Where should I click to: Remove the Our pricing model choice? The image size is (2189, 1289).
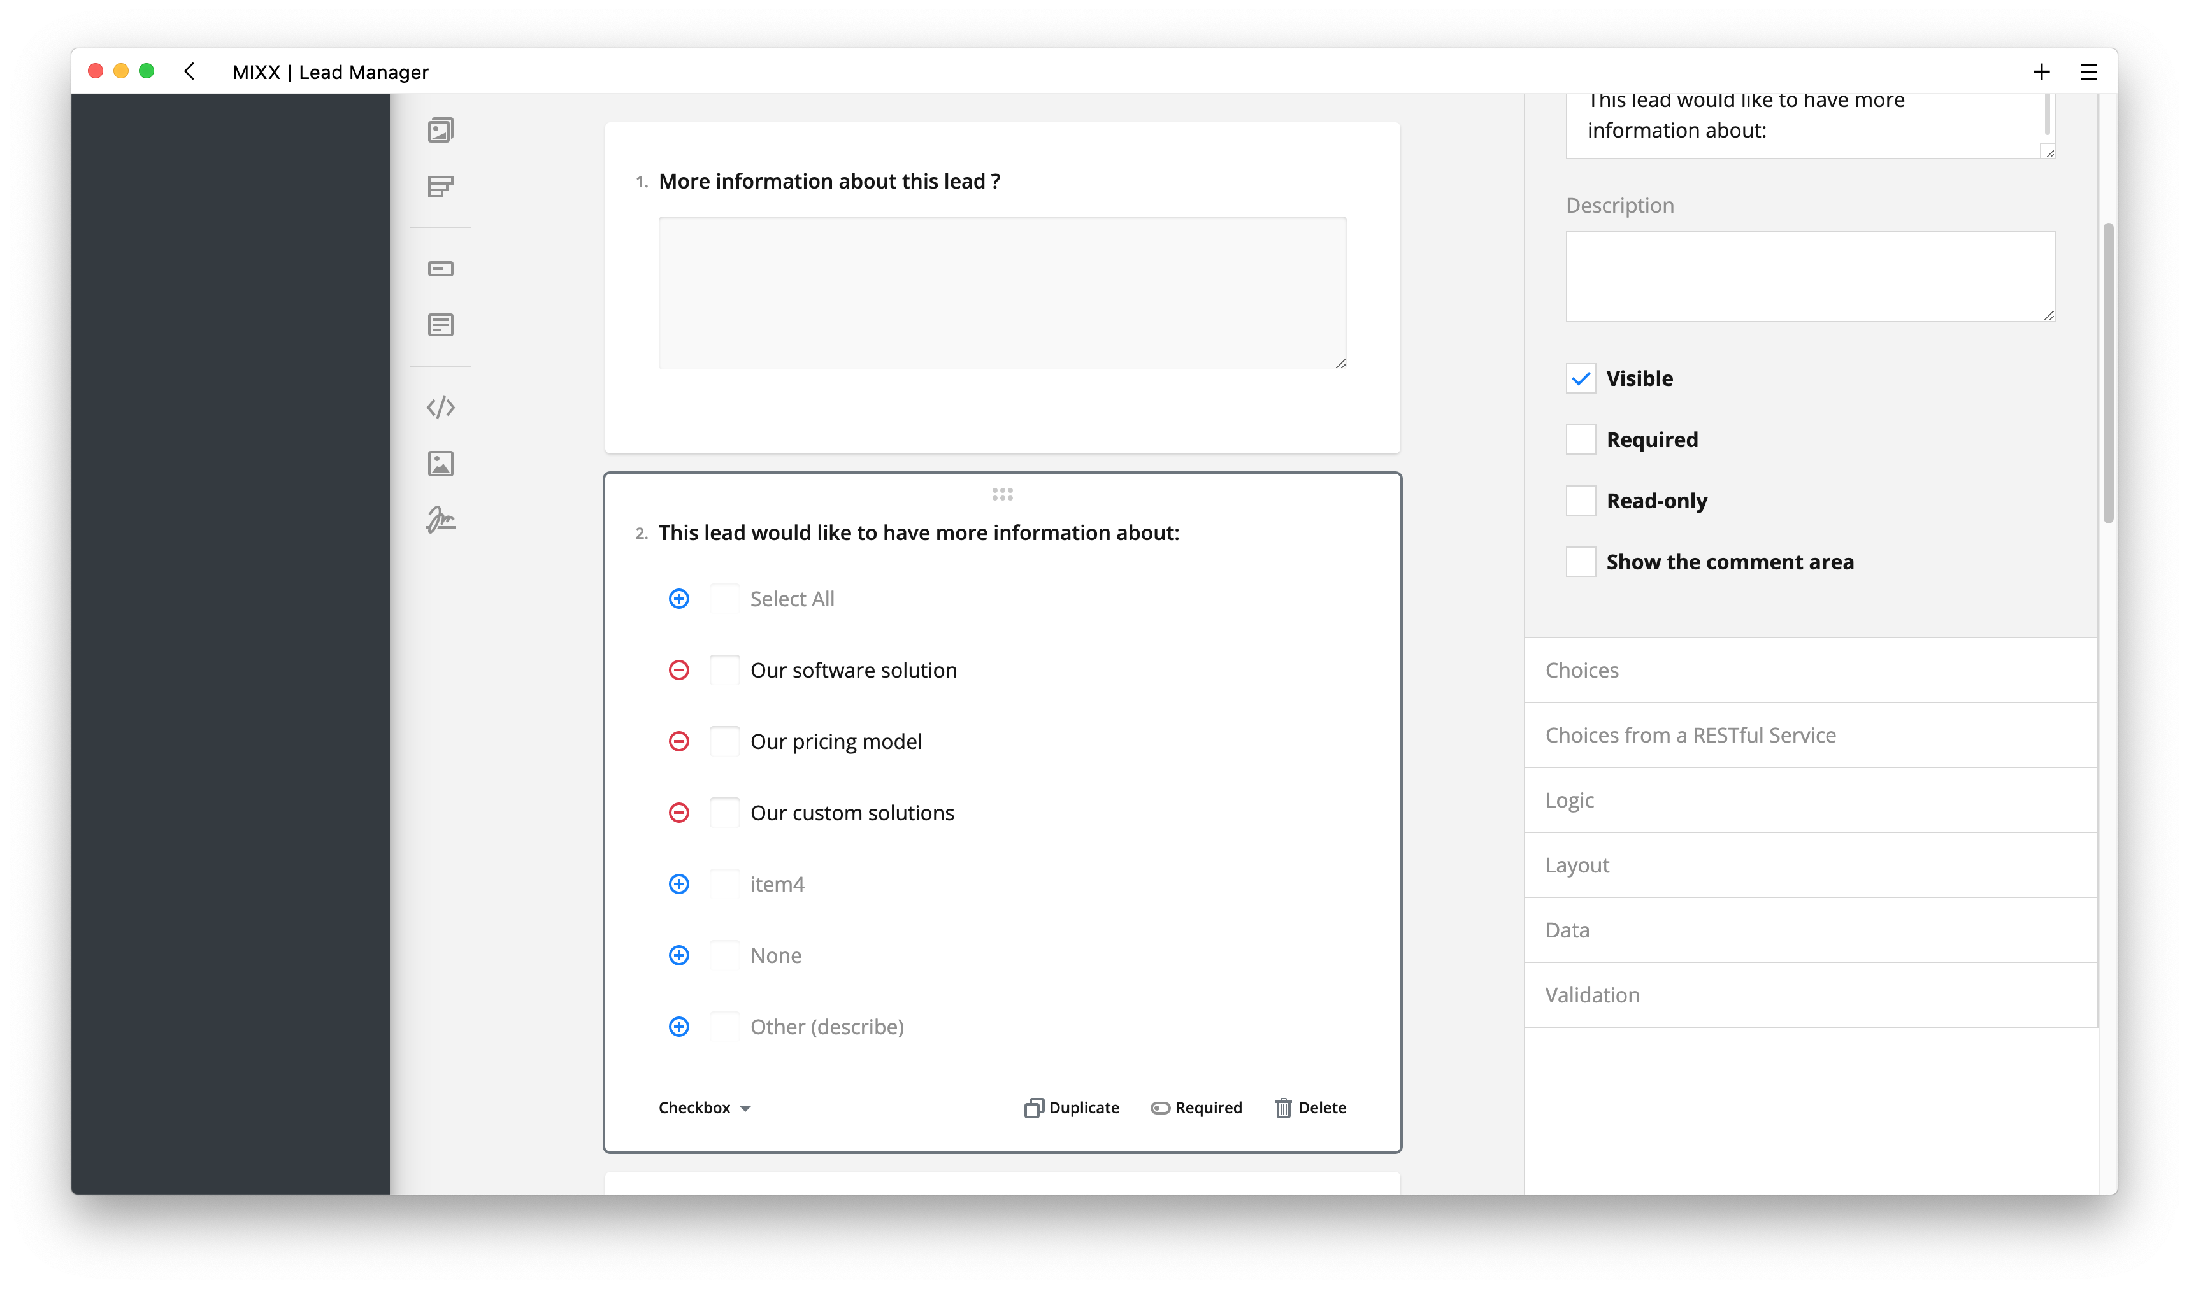click(679, 741)
